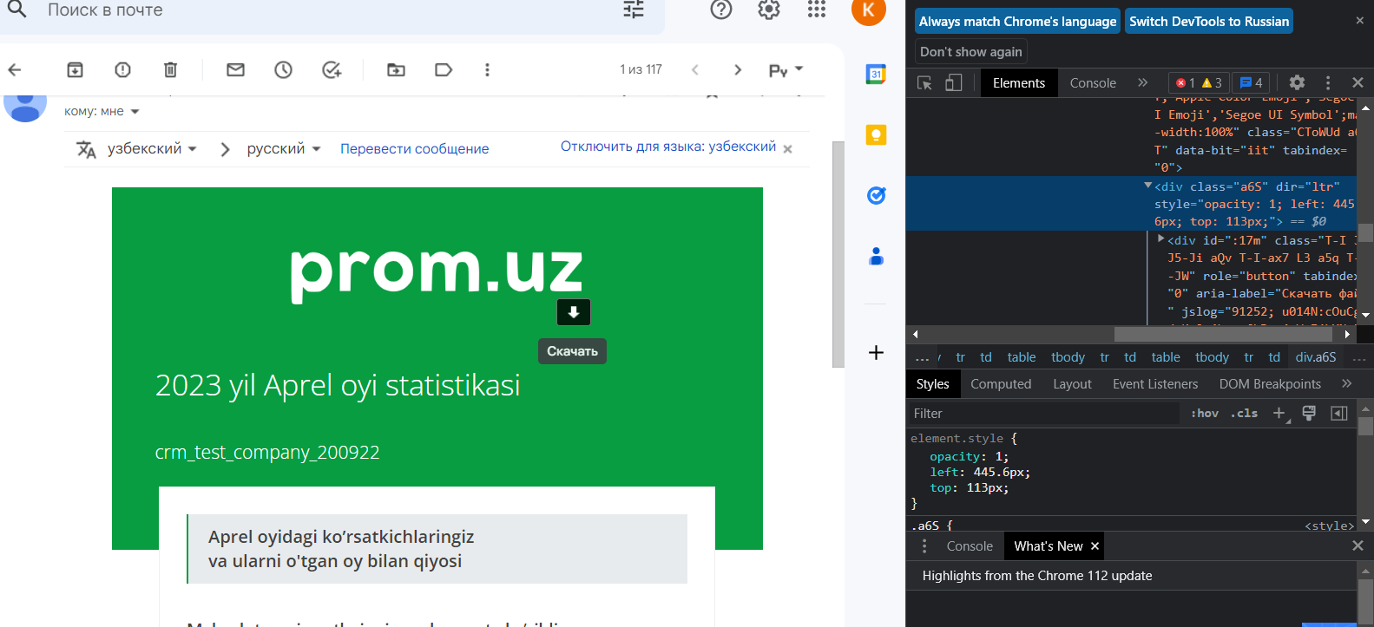Toggle the computed styles sidebar pane

[1339, 414]
